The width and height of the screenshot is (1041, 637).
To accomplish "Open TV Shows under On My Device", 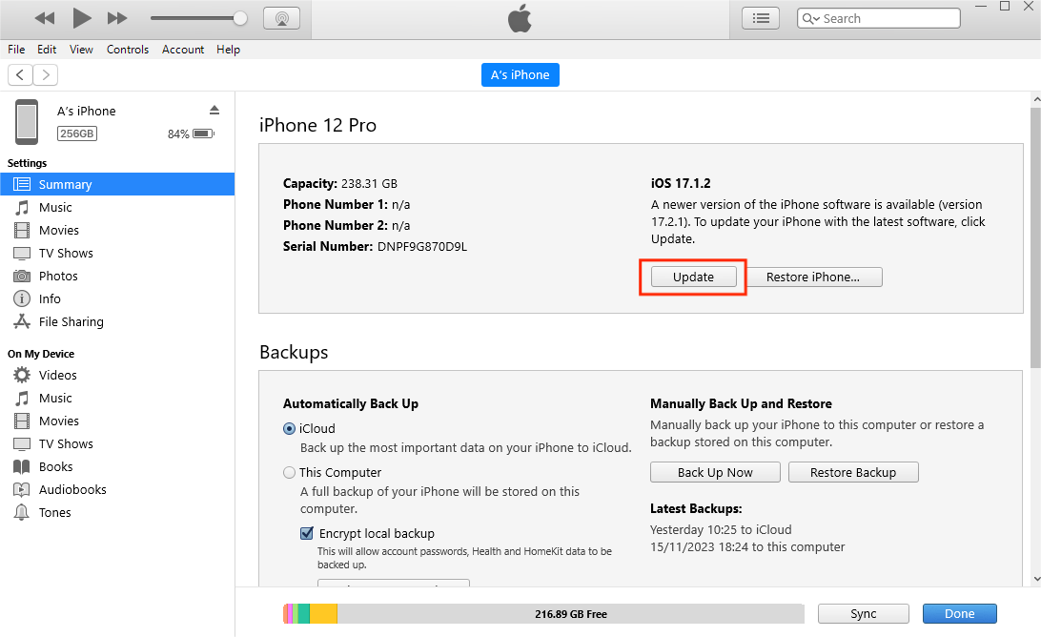I will click(x=117, y=443).
